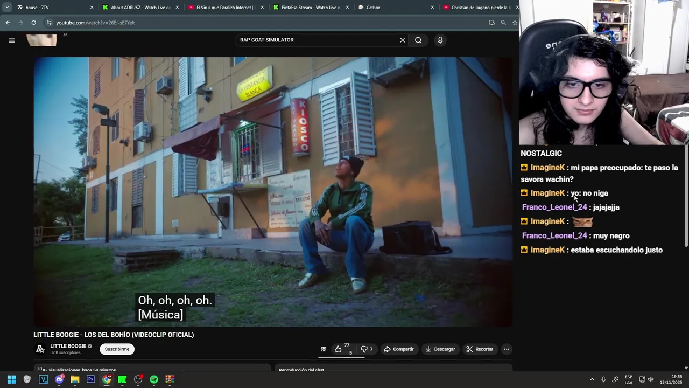689x388 pixels.
Task: Open Spotify from the taskbar
Action: [154, 379]
